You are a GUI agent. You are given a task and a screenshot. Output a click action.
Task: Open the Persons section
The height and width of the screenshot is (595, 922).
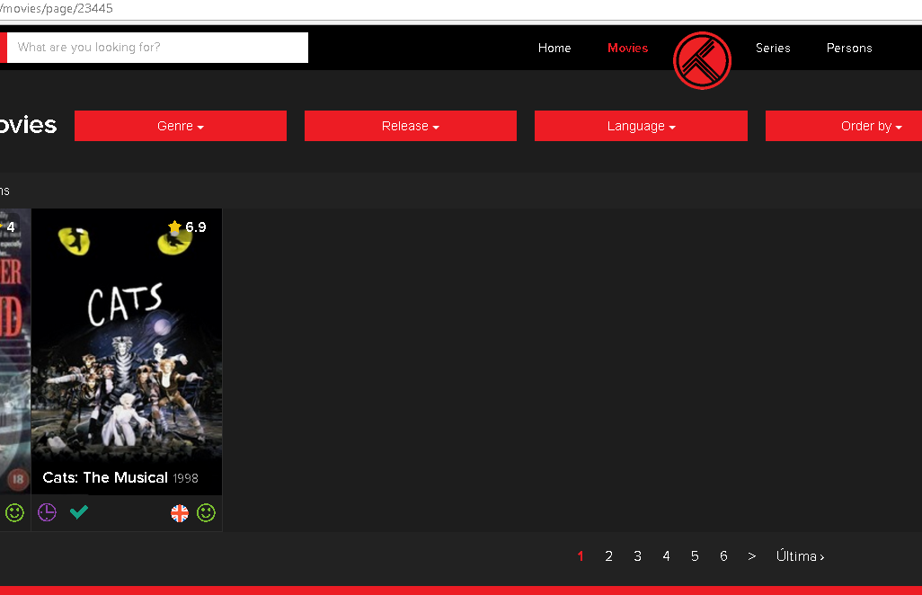[849, 49]
